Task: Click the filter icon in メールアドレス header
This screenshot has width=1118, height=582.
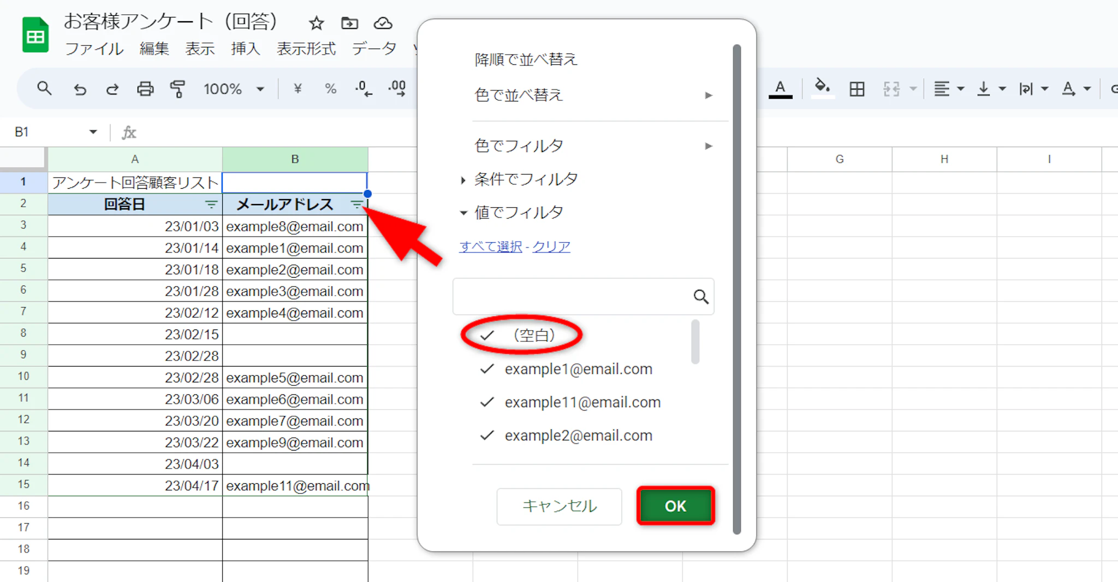Action: coord(356,205)
